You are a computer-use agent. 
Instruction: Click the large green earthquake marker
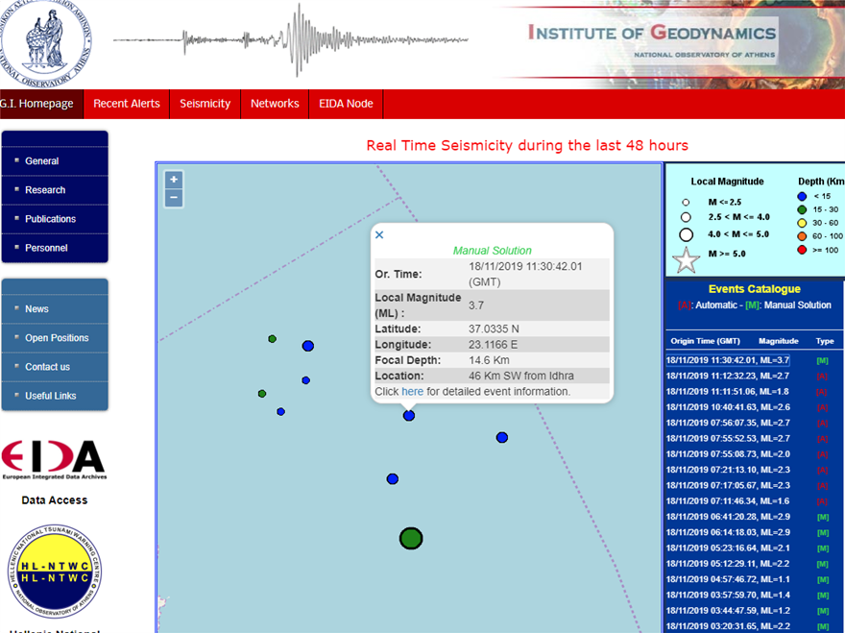(x=411, y=539)
